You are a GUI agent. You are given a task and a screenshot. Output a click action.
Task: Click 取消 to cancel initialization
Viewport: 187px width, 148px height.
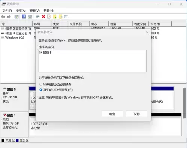click(137, 114)
